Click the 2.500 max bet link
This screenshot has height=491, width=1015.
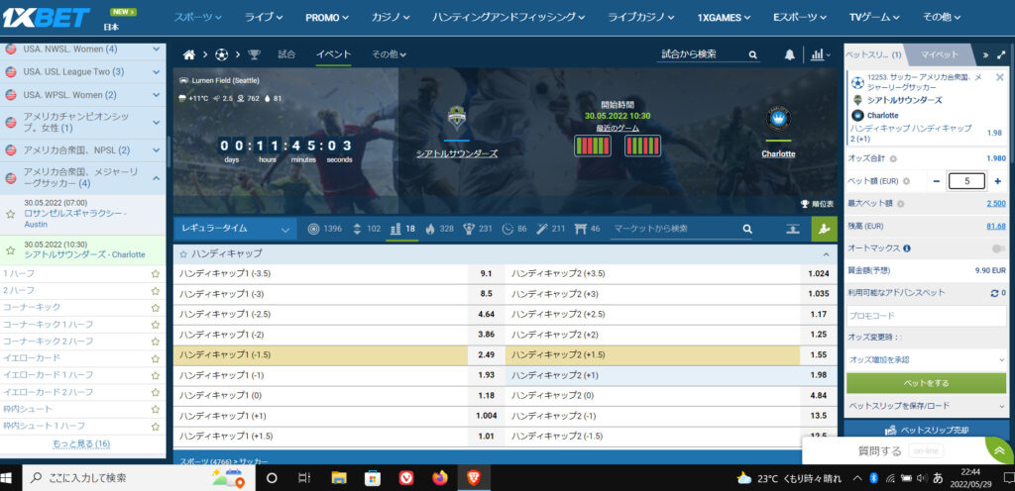click(x=995, y=204)
